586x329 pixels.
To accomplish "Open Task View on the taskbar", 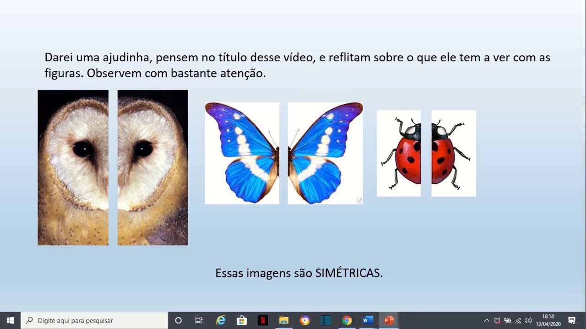I will (x=199, y=320).
